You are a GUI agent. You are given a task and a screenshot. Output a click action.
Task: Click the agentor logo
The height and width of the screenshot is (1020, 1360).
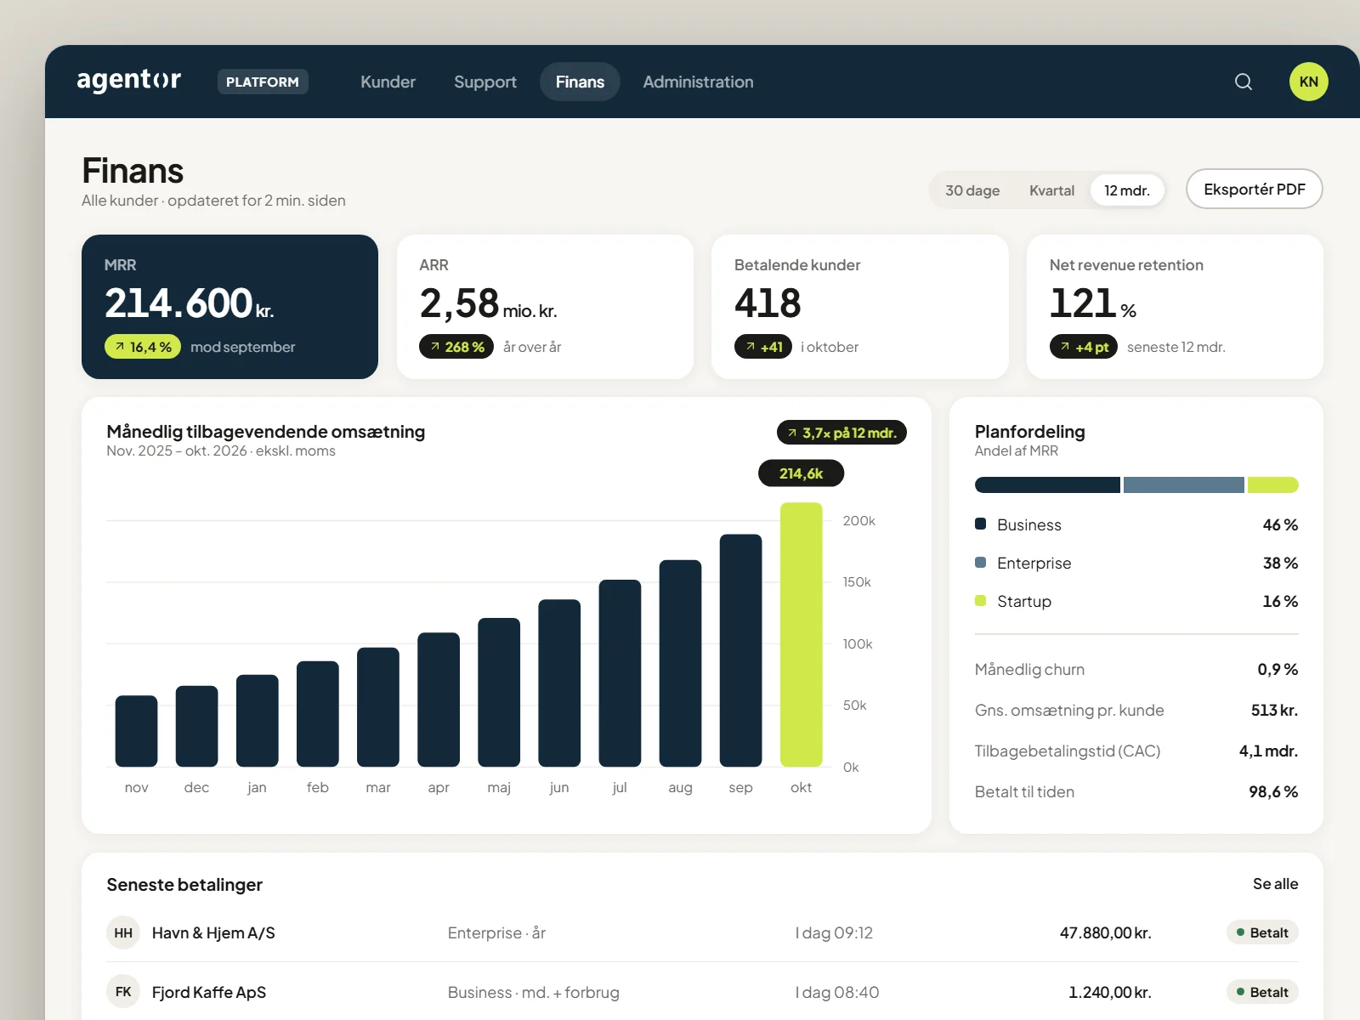click(x=129, y=81)
